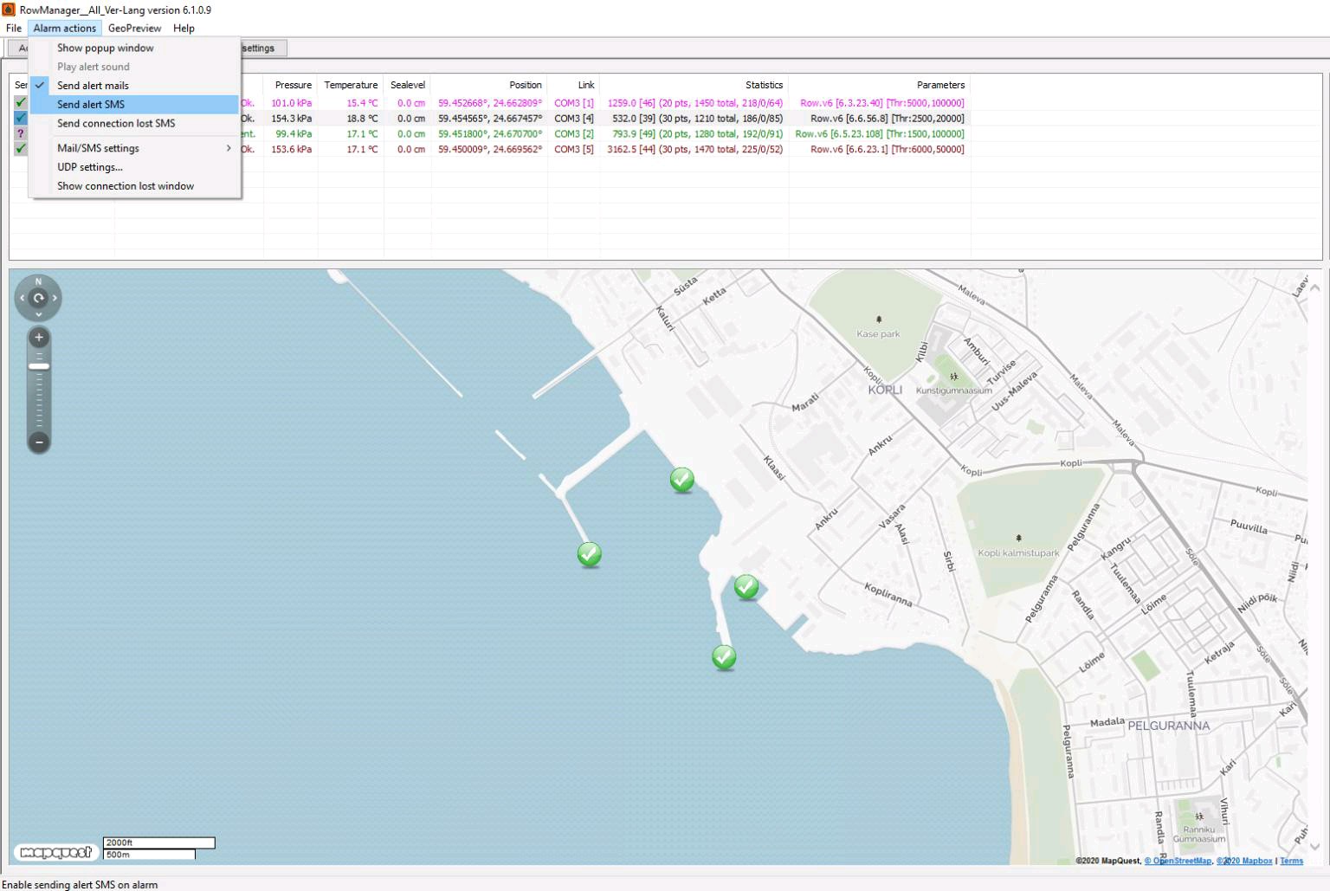Reset map rotation with center compass button
This screenshot has width=1330, height=891.
point(38,298)
